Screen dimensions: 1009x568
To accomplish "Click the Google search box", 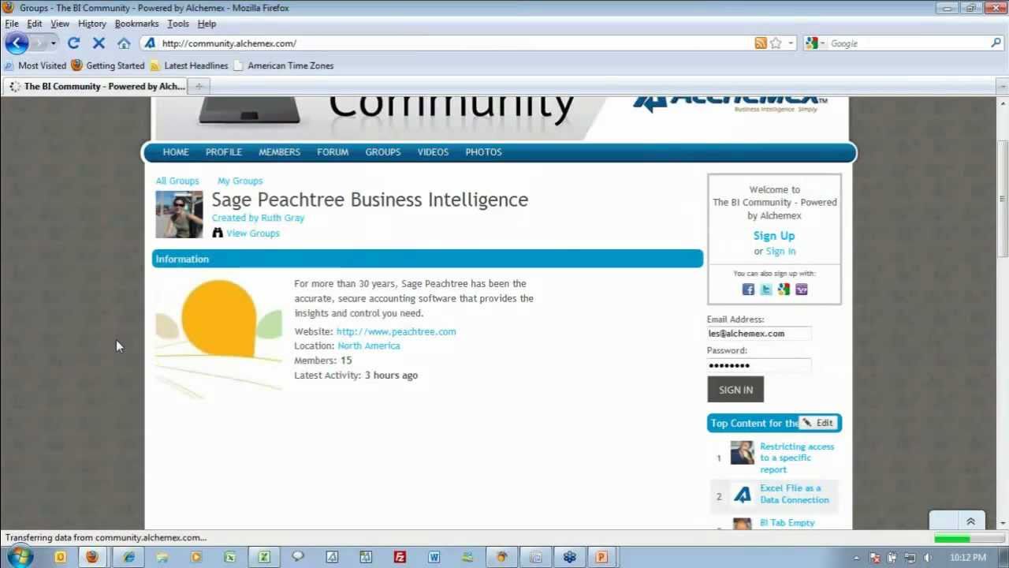I will coord(909,43).
